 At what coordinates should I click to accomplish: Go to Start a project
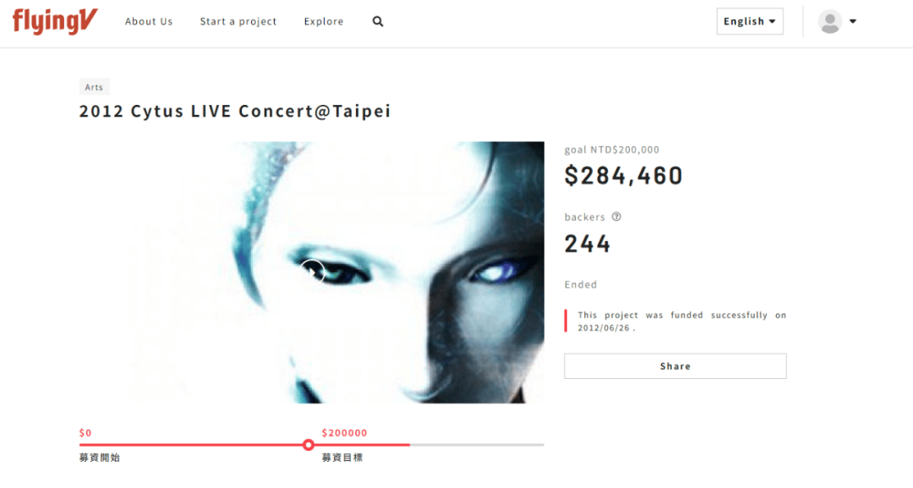pyautogui.click(x=238, y=21)
